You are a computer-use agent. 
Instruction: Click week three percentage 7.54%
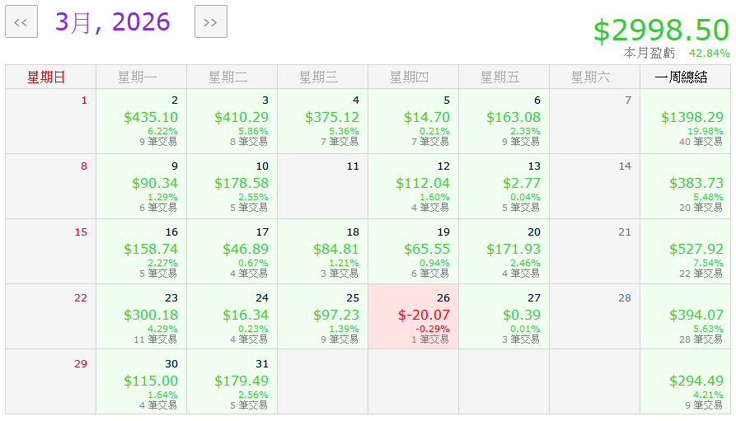tap(708, 264)
